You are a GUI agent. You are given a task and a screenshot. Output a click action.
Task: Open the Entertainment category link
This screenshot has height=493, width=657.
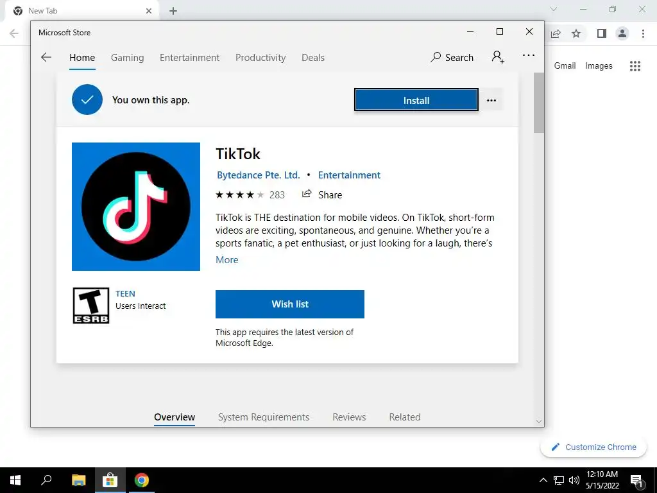[349, 175]
